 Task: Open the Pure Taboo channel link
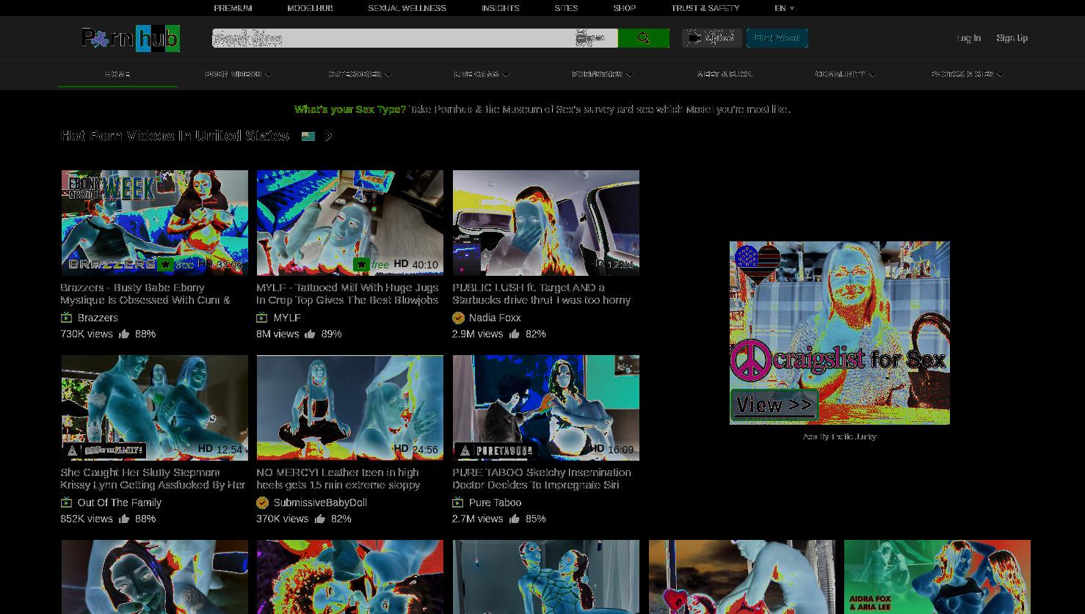495,502
